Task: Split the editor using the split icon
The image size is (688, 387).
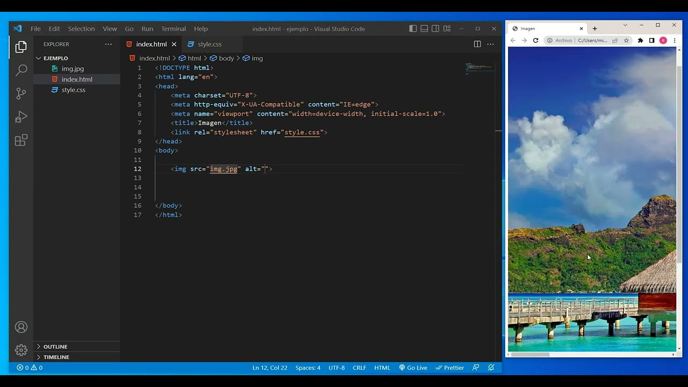Action: tap(477, 44)
